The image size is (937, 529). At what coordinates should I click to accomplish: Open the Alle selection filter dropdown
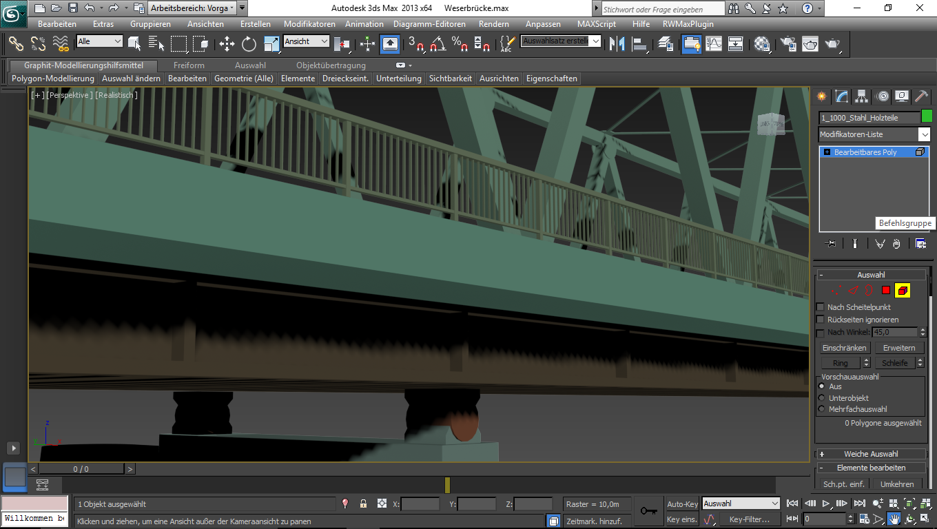(x=100, y=41)
